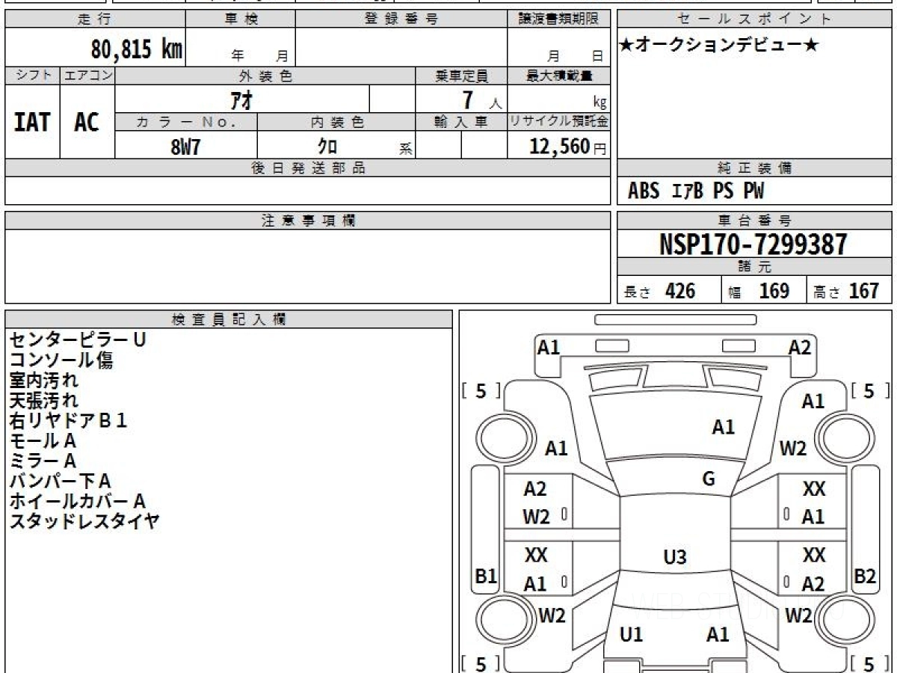
Task: Click the B2 mark on the car diagram
Action: (865, 577)
